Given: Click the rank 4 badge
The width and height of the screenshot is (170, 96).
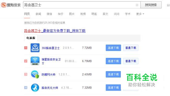Looking at the screenshot, I should (26, 88).
